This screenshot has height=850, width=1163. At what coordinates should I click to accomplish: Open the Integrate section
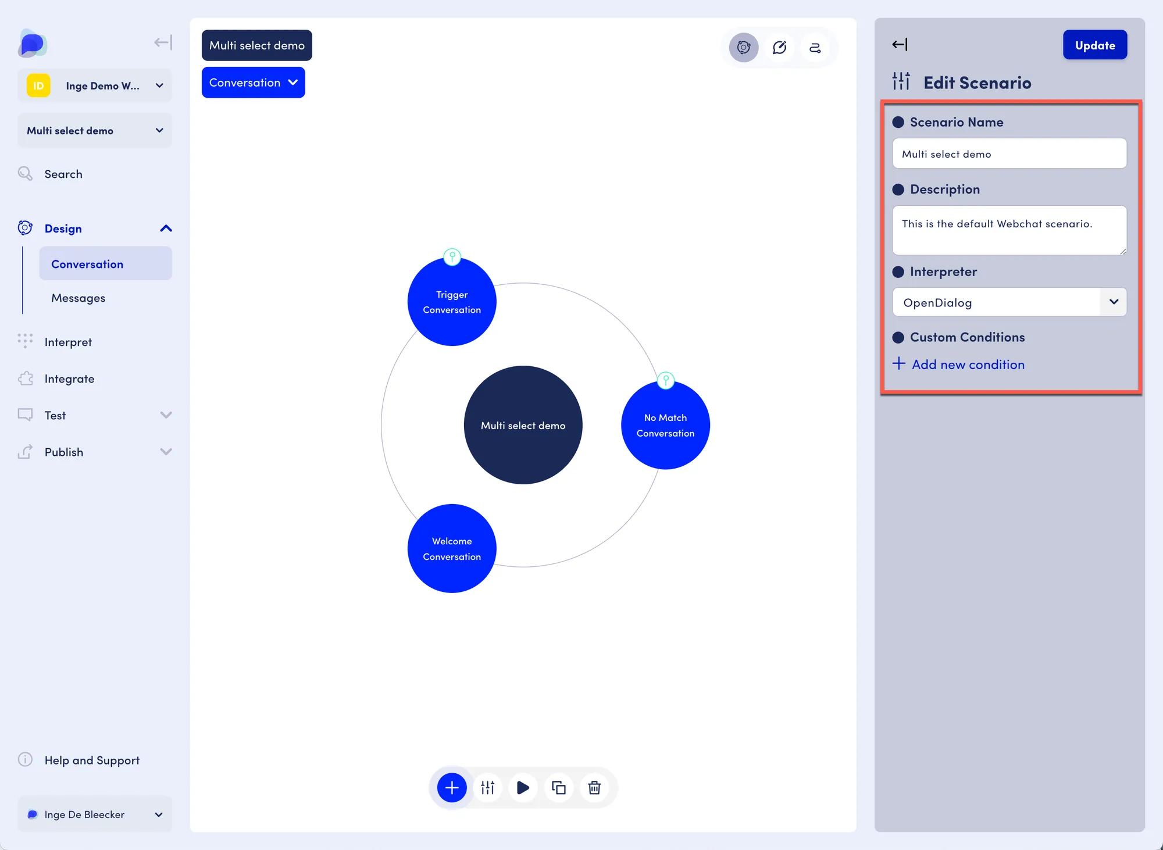[69, 378]
